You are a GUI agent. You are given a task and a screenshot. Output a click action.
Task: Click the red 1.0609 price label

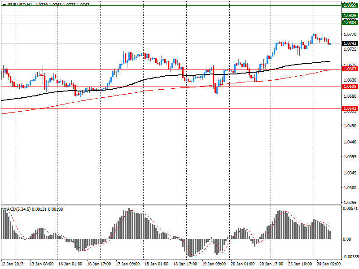coord(350,86)
